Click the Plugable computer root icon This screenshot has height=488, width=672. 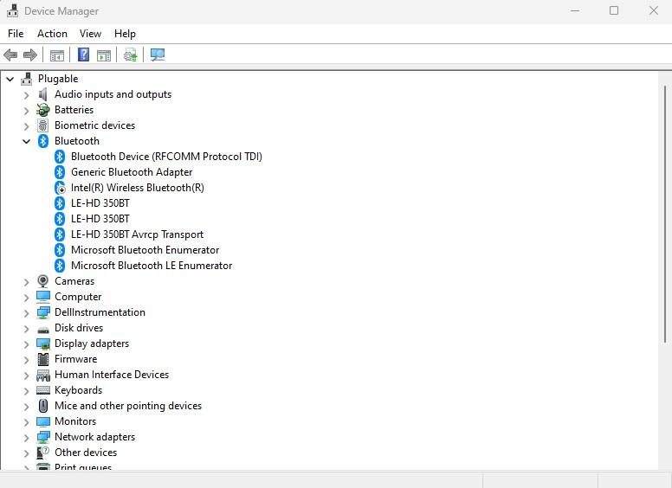point(27,79)
